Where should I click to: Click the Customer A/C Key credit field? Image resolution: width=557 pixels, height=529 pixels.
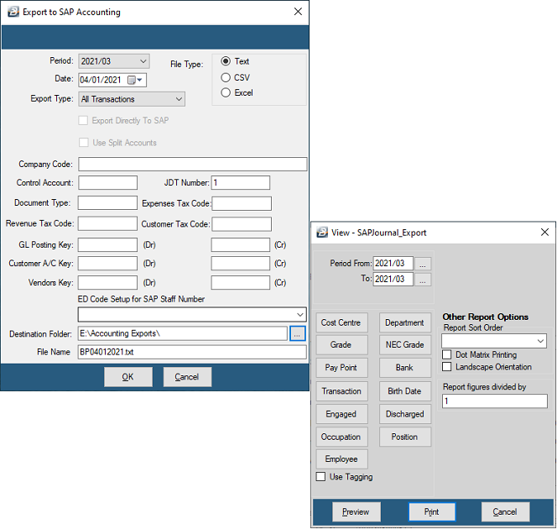[x=241, y=264]
